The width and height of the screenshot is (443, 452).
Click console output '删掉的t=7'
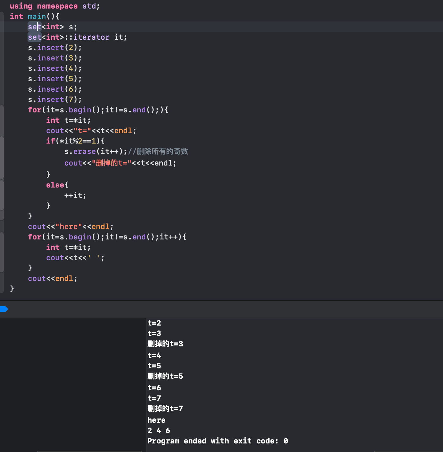[x=165, y=409]
